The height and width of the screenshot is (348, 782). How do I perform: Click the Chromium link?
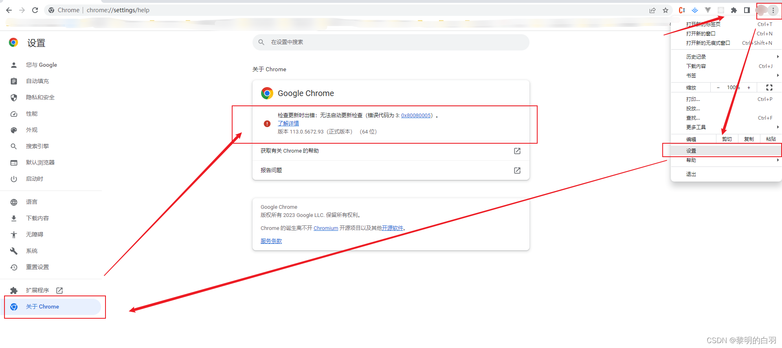click(326, 228)
